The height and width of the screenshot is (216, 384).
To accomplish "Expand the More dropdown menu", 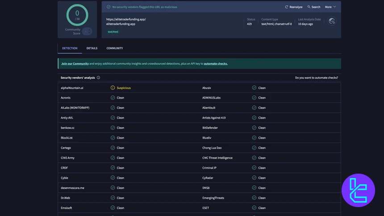I will [330, 7].
